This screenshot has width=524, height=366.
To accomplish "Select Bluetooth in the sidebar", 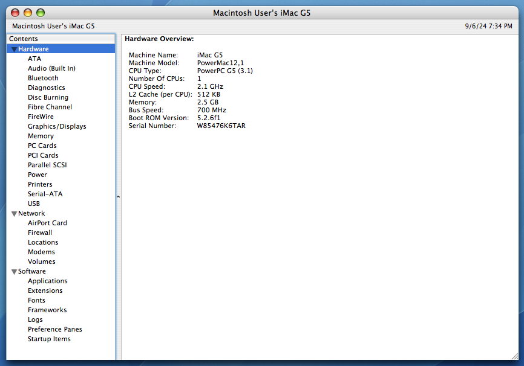I will 43,78.
